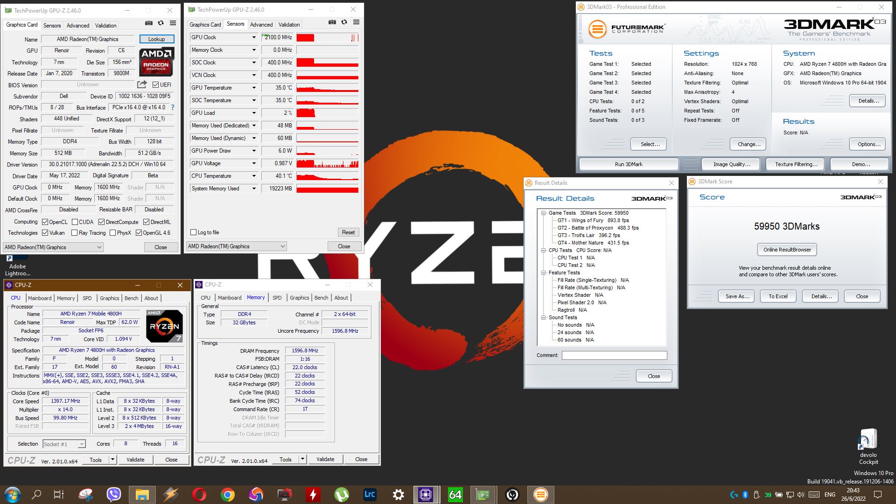Toggle the DirectCompute checkbox
Viewport: 896px width, 504px height.
click(101, 222)
